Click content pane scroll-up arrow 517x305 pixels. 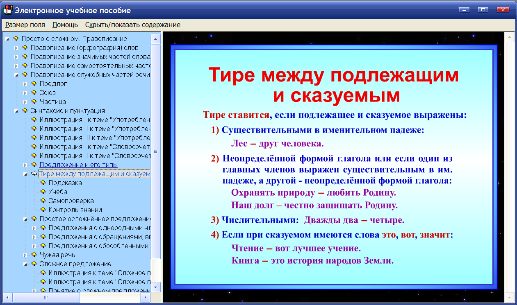point(509,38)
